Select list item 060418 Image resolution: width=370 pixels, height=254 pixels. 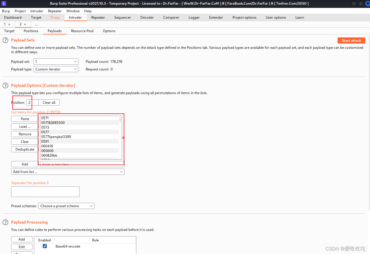tap(80, 146)
